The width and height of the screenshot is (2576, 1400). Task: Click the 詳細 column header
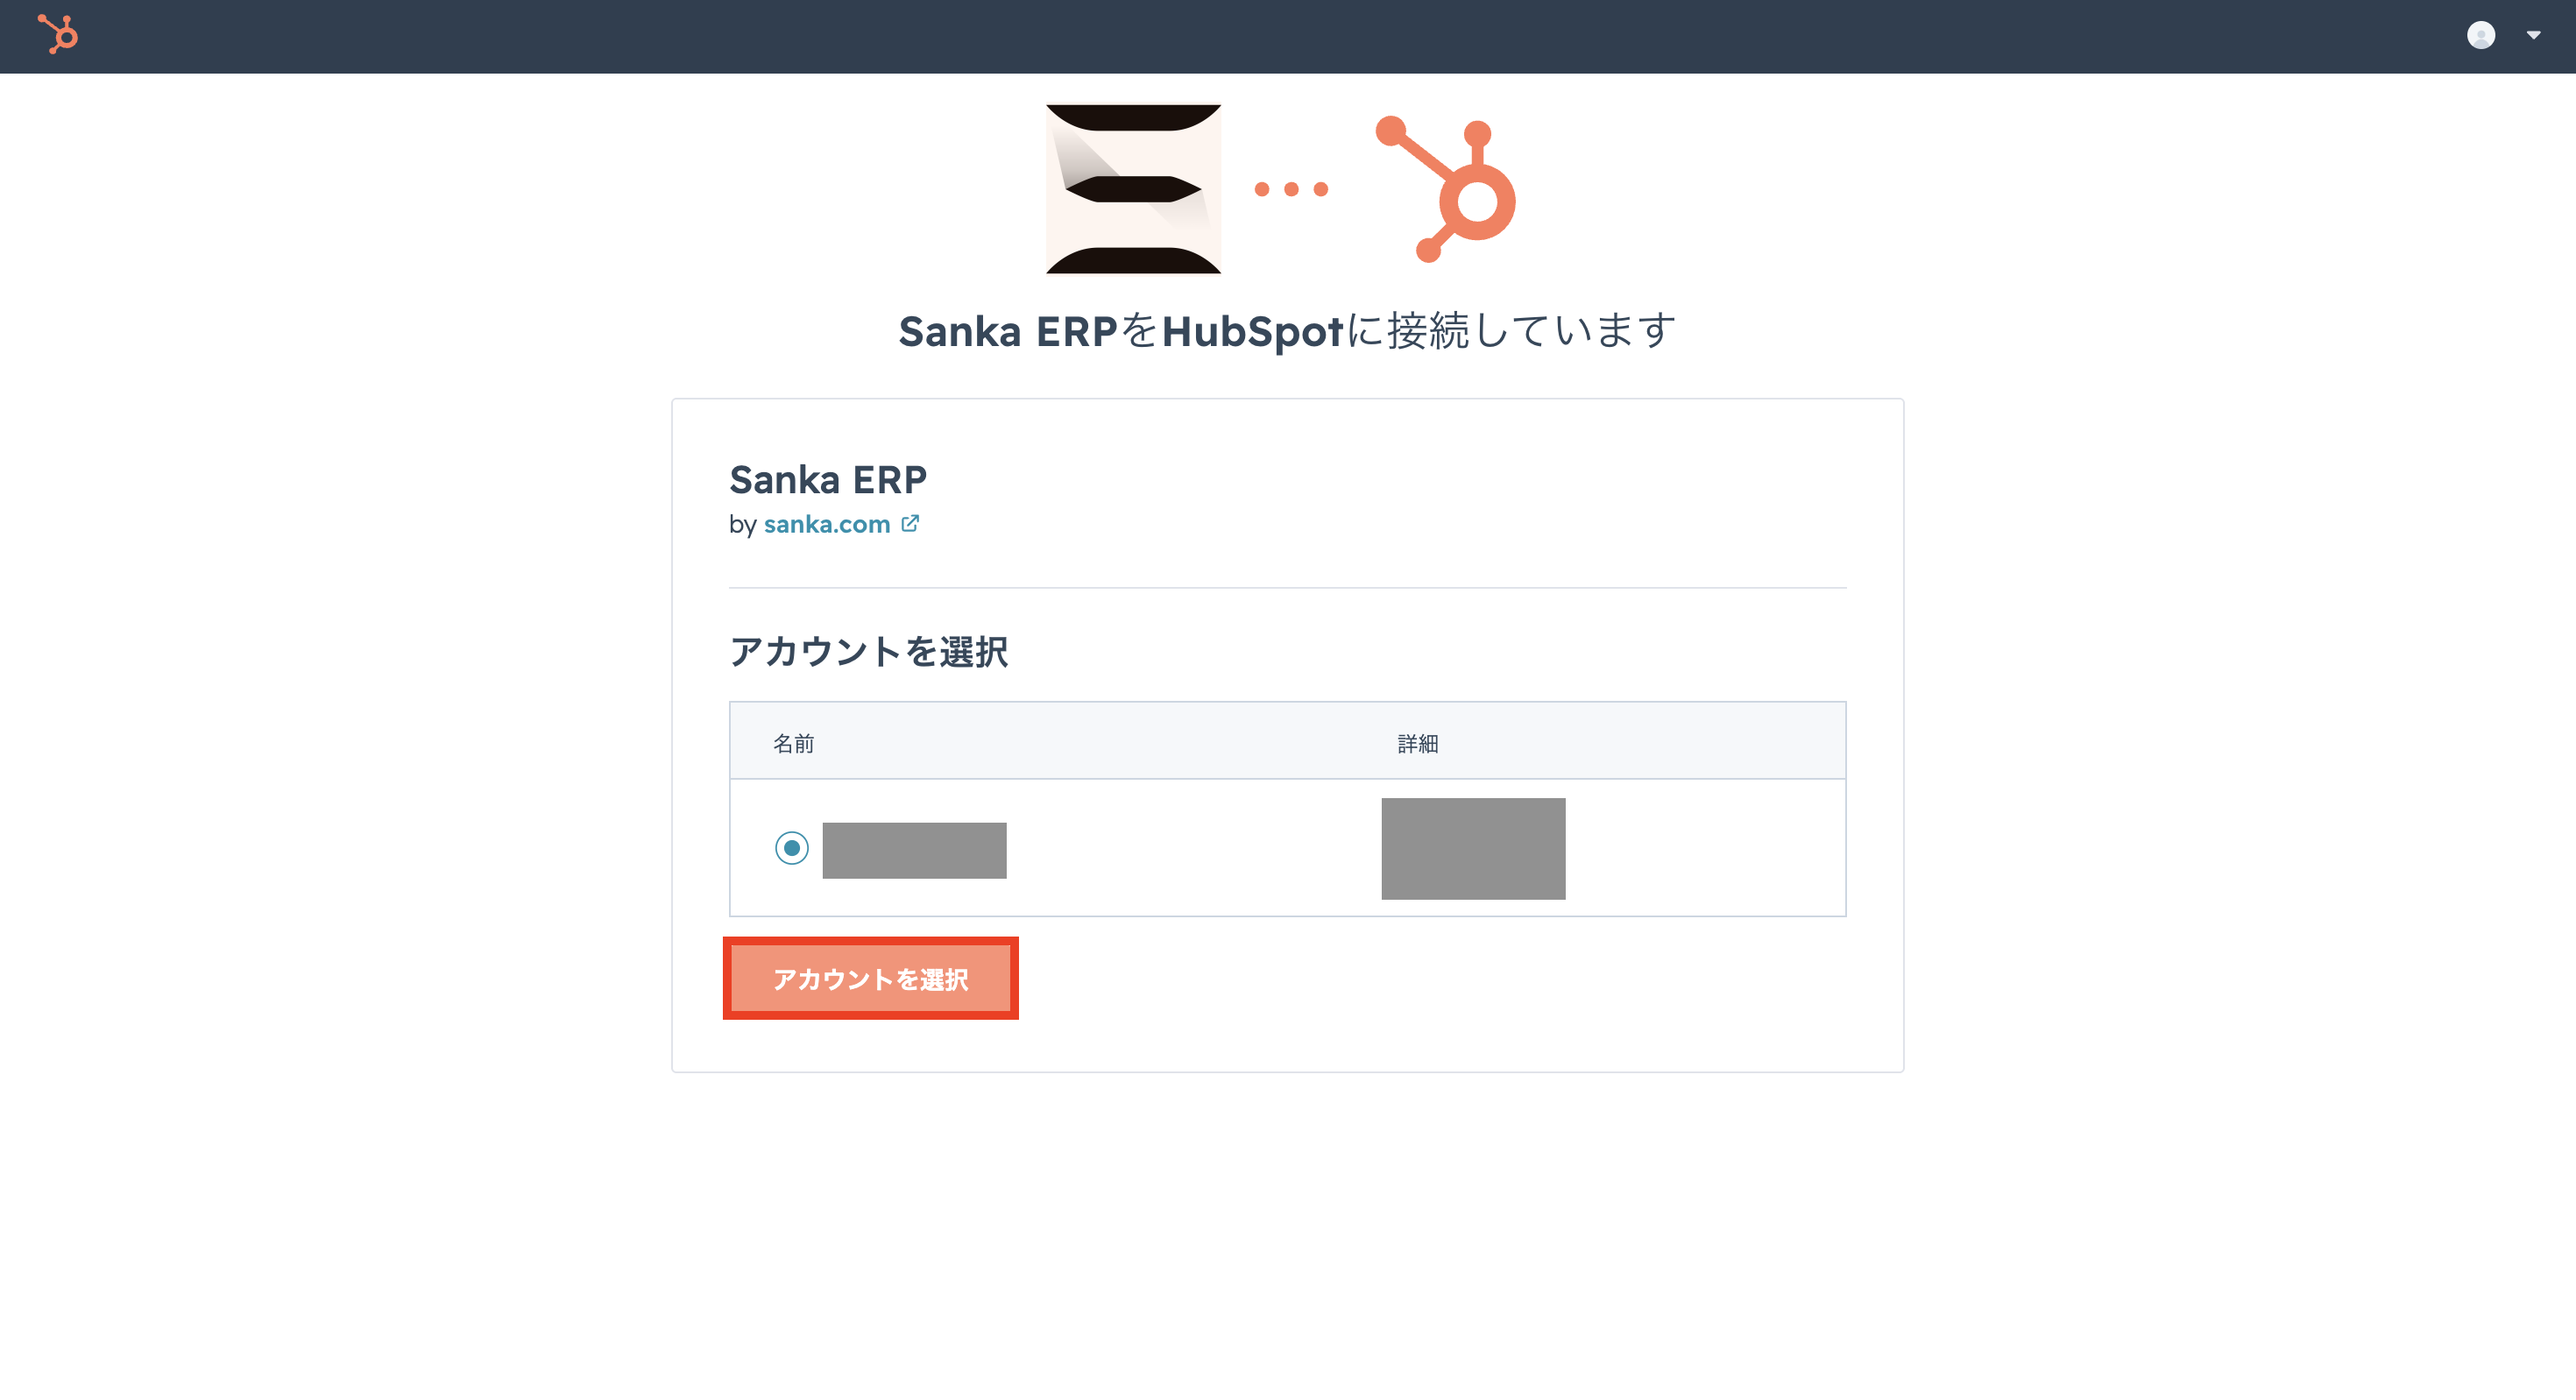tap(1417, 743)
